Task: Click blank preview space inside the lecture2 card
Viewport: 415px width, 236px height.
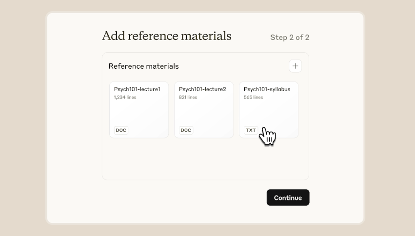Action: click(x=204, y=113)
